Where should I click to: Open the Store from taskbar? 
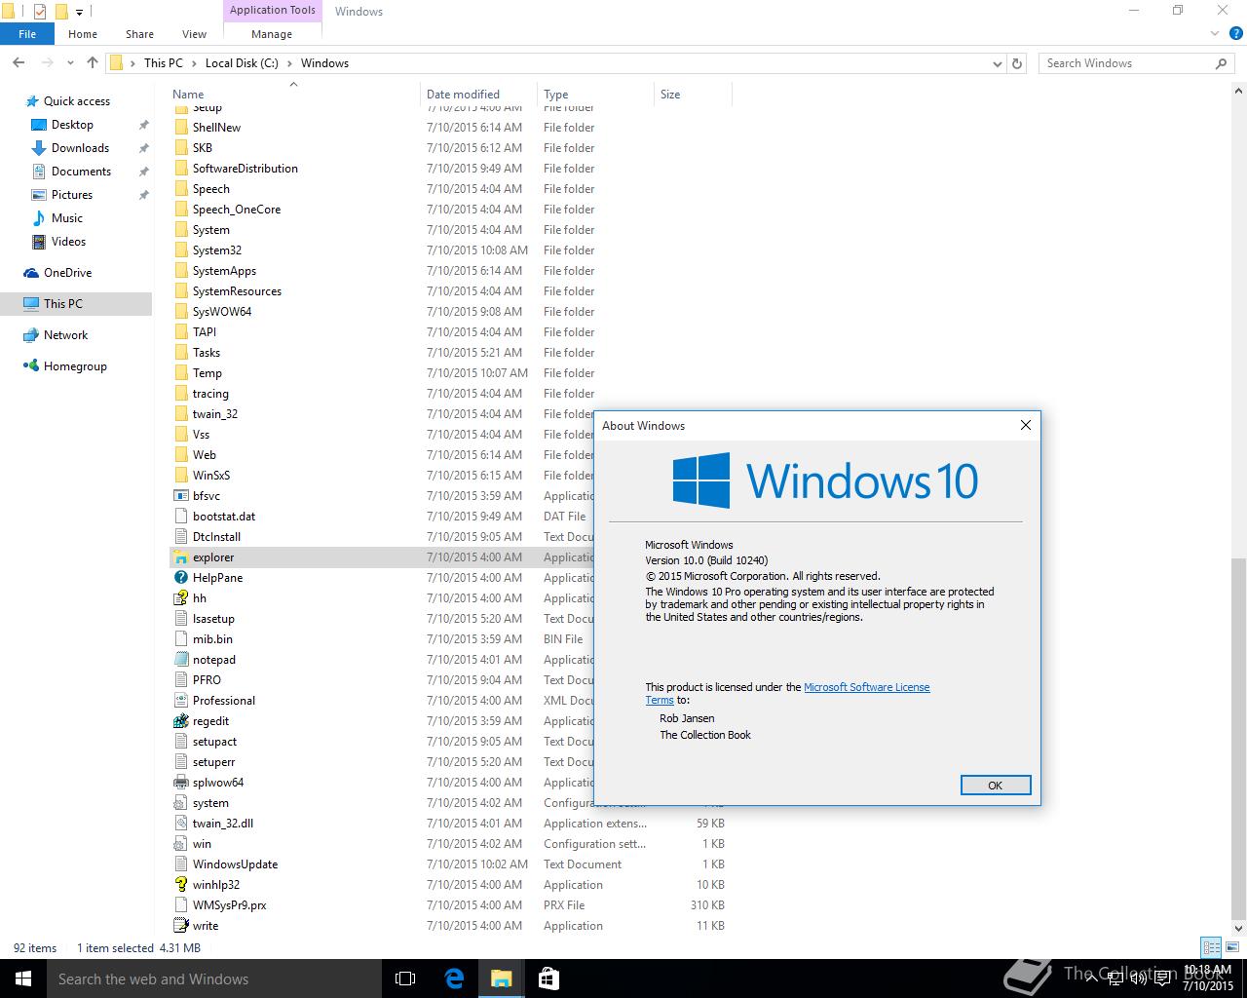point(548,979)
